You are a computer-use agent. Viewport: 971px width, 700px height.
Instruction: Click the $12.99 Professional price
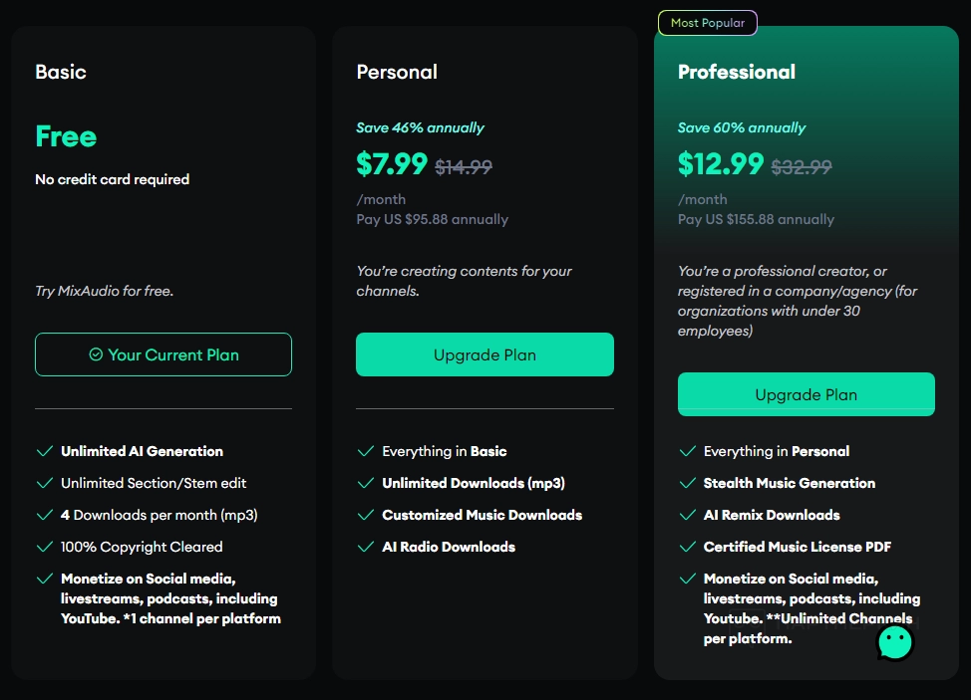[x=721, y=163]
